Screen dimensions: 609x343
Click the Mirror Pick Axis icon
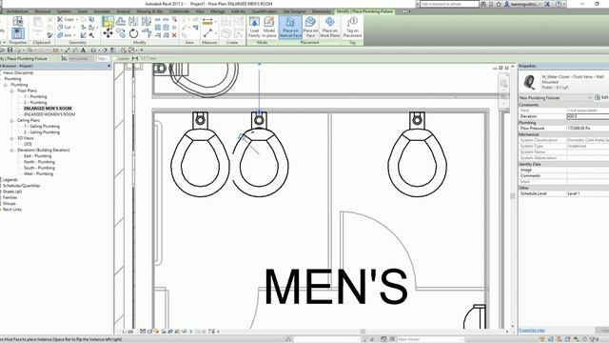coord(133,21)
